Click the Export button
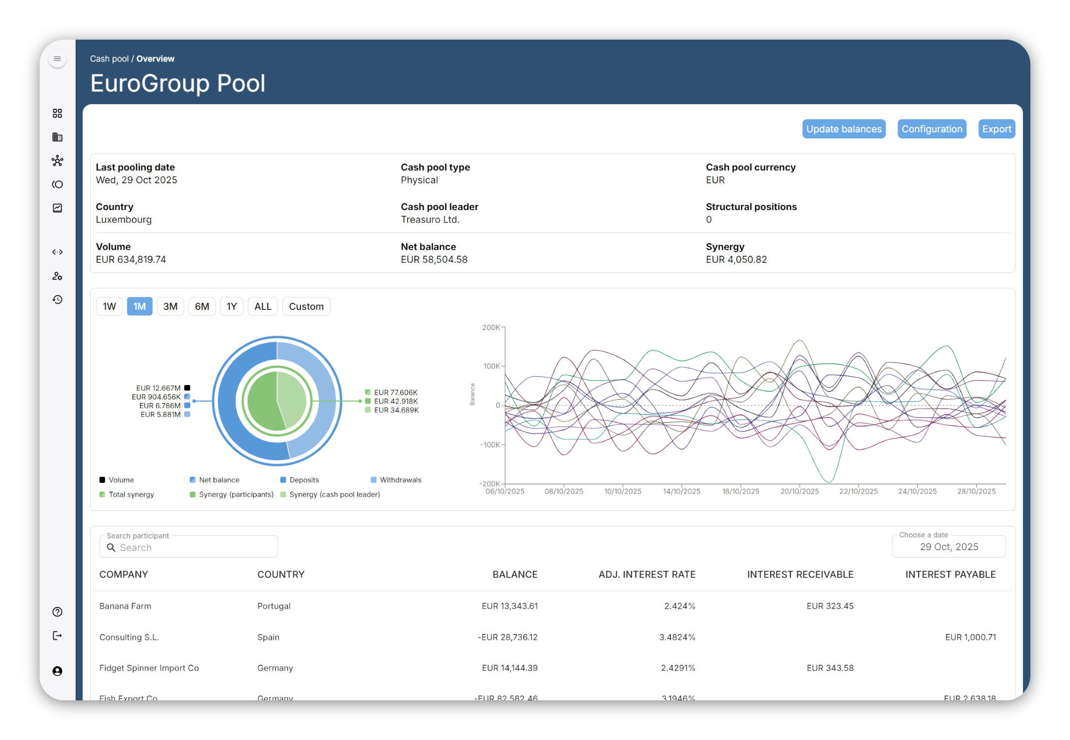This screenshot has height=740, width=1070. click(996, 129)
